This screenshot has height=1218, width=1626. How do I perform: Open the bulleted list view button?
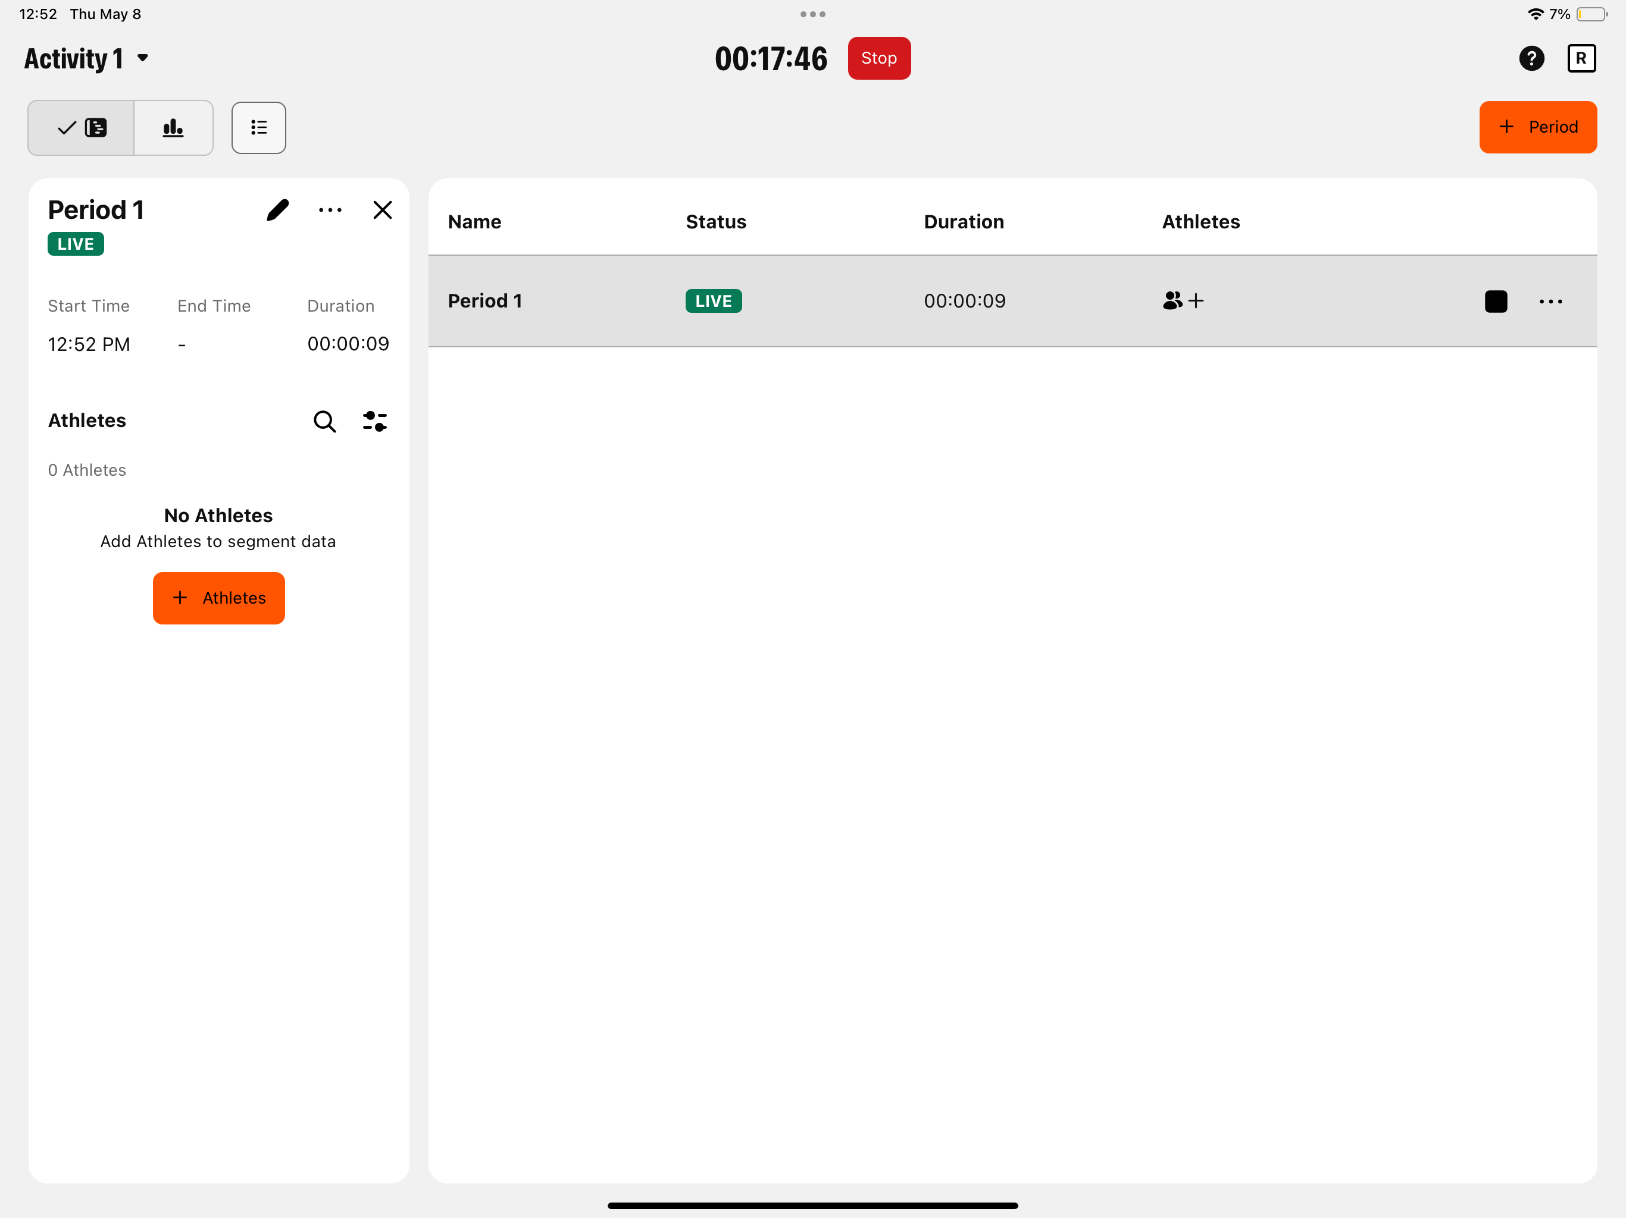pyautogui.click(x=259, y=128)
